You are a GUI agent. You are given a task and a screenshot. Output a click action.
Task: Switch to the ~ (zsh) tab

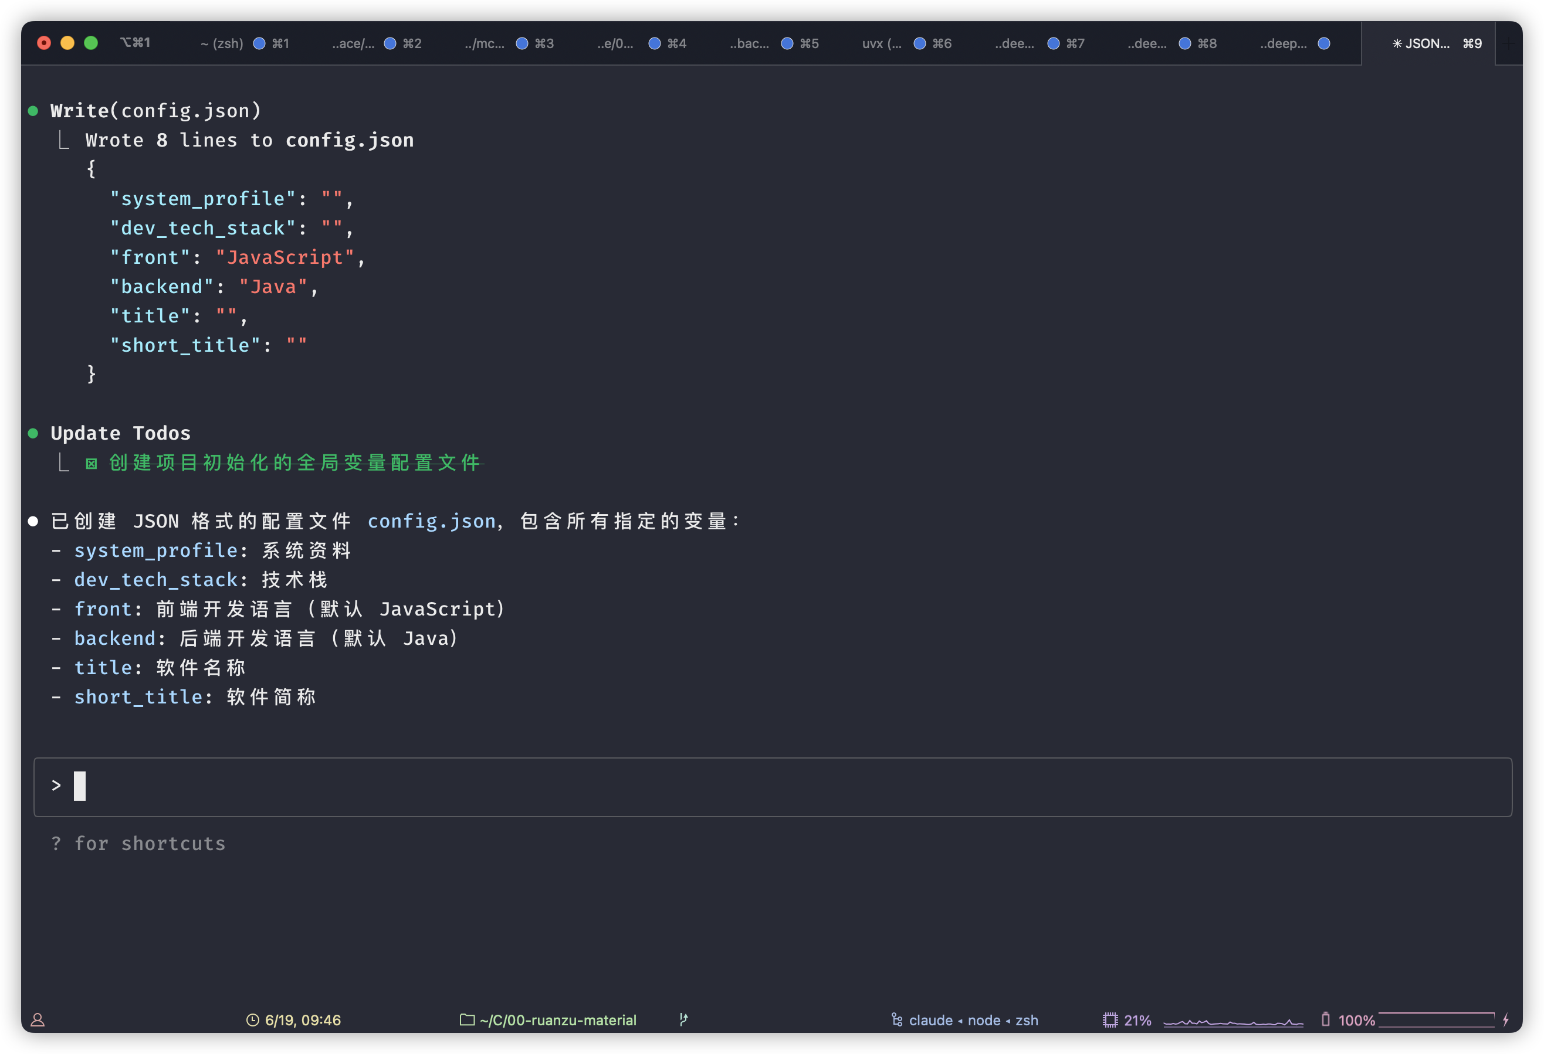[x=222, y=43]
